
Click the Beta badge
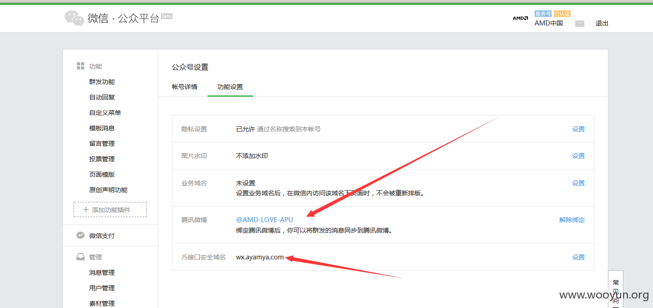167,16
